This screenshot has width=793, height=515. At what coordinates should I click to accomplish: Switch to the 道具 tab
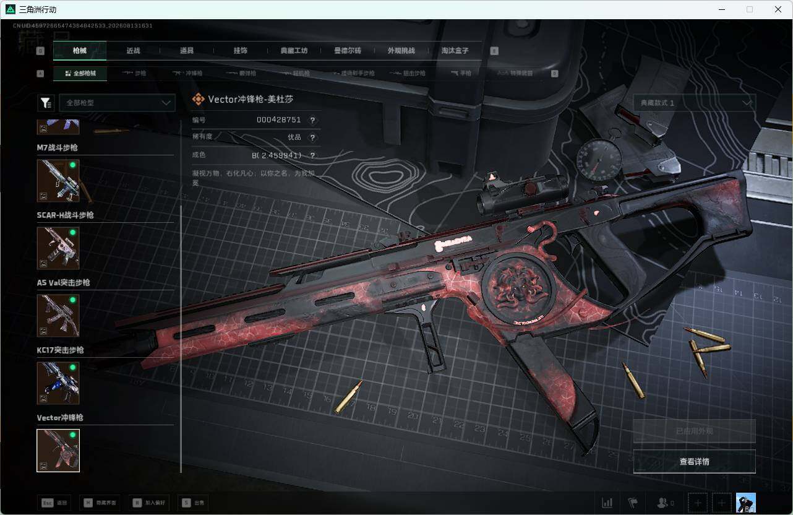pyautogui.click(x=187, y=51)
